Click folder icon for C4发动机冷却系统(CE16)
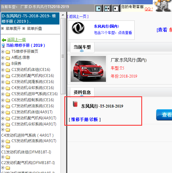The height and width of the screenshot is (173, 172). (x=8, y=88)
